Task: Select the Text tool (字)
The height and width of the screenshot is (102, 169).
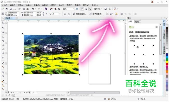Action: tap(3, 58)
